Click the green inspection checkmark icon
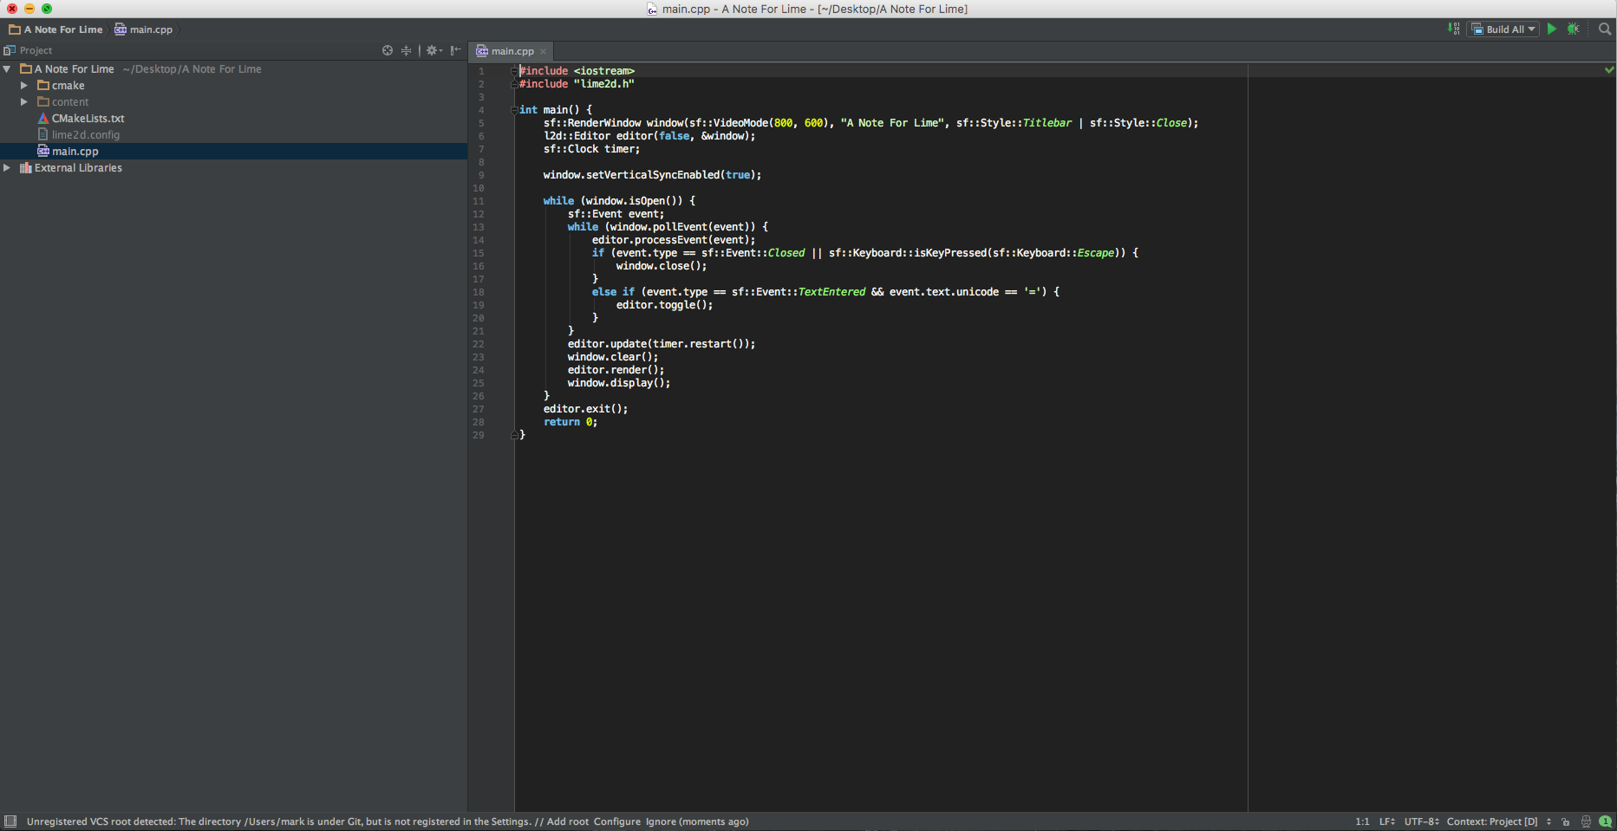 point(1609,69)
